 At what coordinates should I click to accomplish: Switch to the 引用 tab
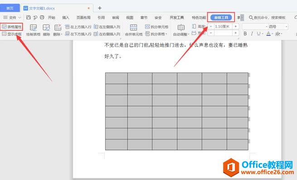coord(101,18)
